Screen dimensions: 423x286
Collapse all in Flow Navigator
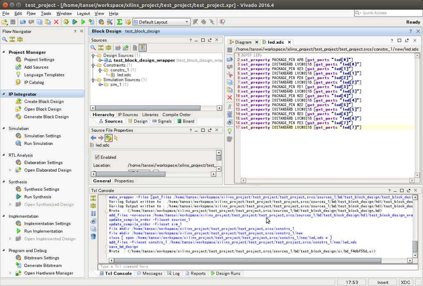coord(12,39)
